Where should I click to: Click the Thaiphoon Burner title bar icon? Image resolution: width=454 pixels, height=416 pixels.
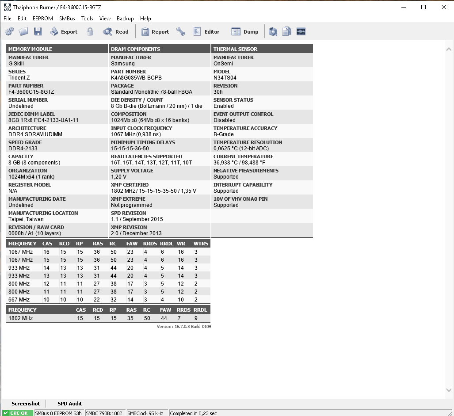pos(7,7)
